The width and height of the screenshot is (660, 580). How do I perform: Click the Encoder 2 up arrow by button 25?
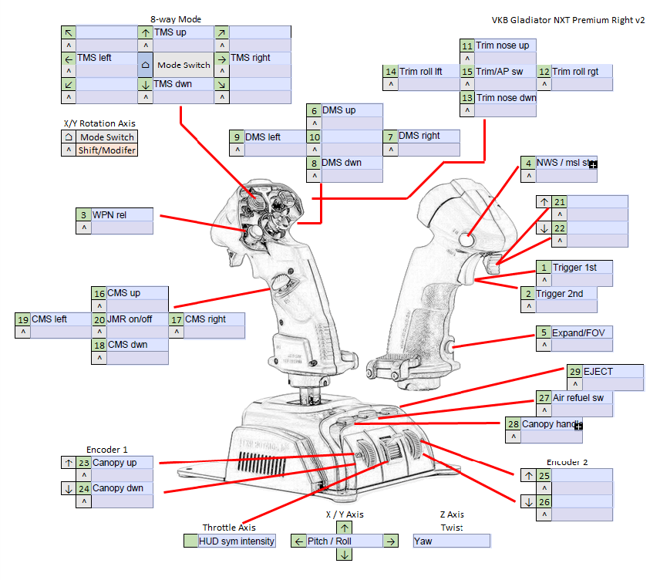click(x=528, y=476)
